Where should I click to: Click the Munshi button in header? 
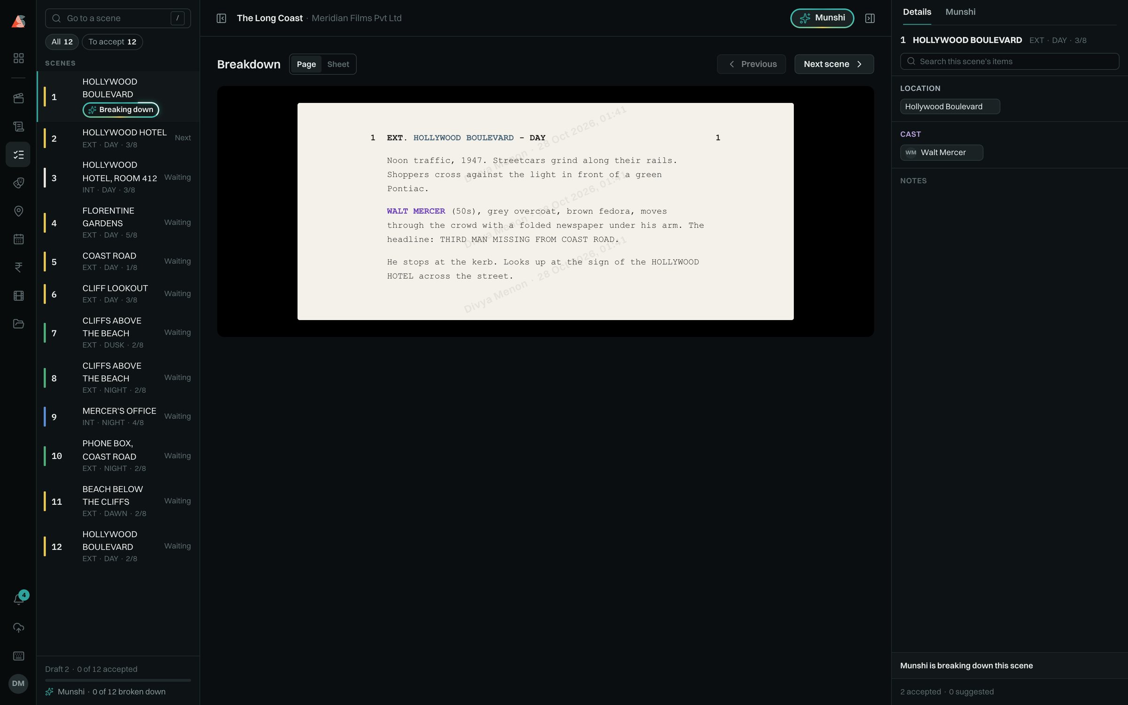pos(822,18)
